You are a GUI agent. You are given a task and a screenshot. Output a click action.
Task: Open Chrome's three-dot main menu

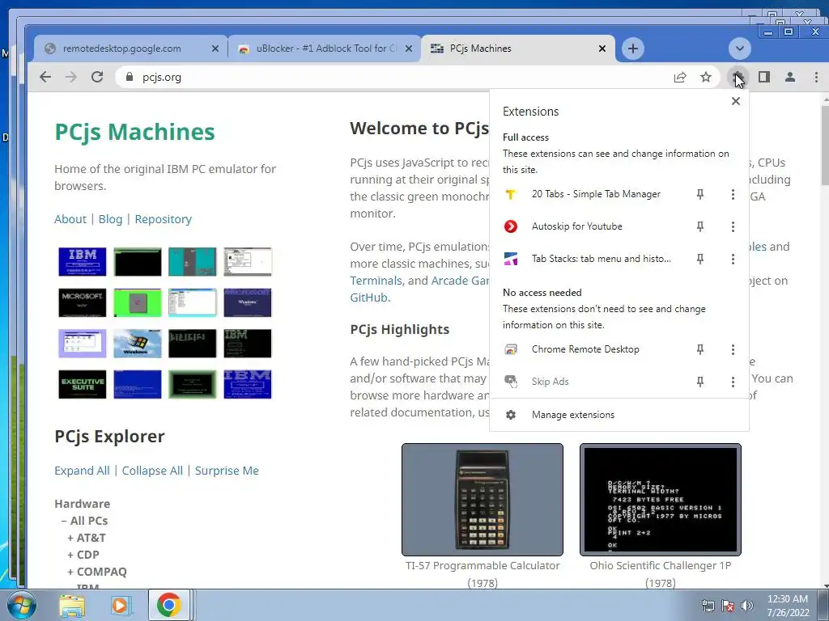point(816,77)
